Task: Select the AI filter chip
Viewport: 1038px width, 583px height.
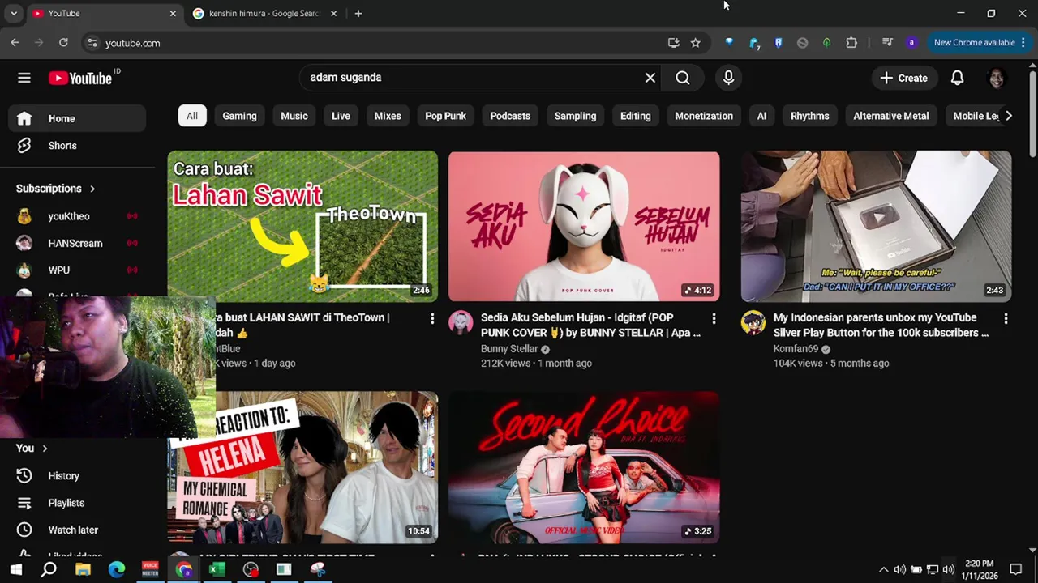Action: [x=761, y=116]
